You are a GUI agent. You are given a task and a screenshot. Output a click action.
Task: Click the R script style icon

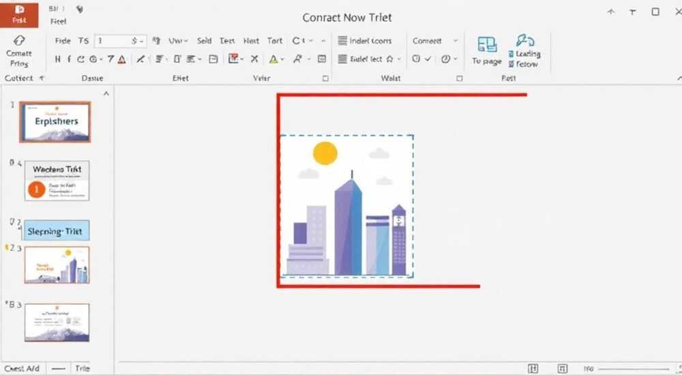click(x=298, y=59)
